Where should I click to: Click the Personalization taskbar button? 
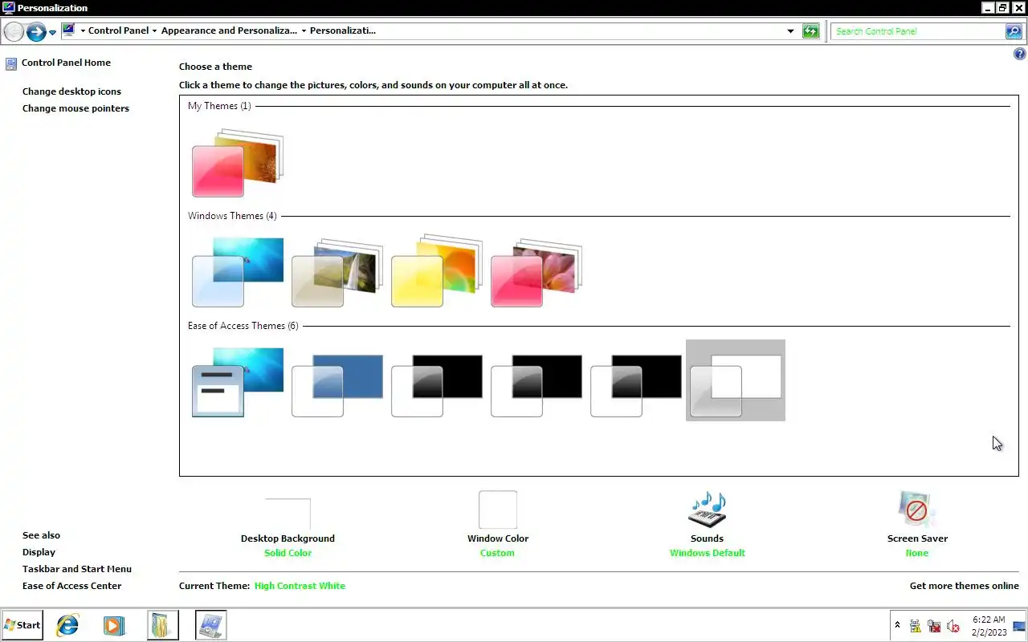click(x=211, y=625)
